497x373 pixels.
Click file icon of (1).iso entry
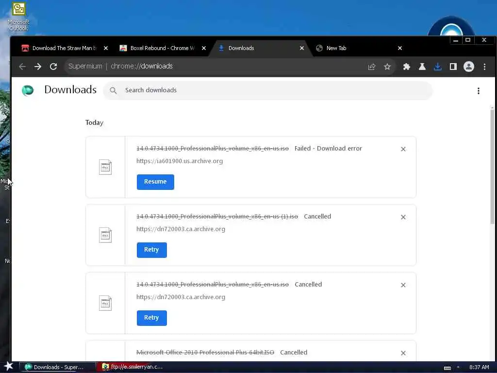point(105,236)
